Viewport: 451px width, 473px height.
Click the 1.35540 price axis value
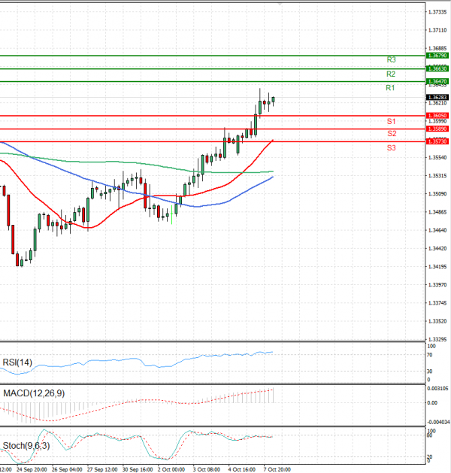pos(437,157)
